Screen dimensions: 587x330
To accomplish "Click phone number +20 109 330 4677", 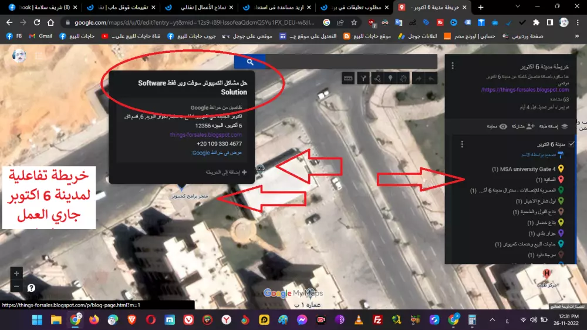I will (220, 143).
